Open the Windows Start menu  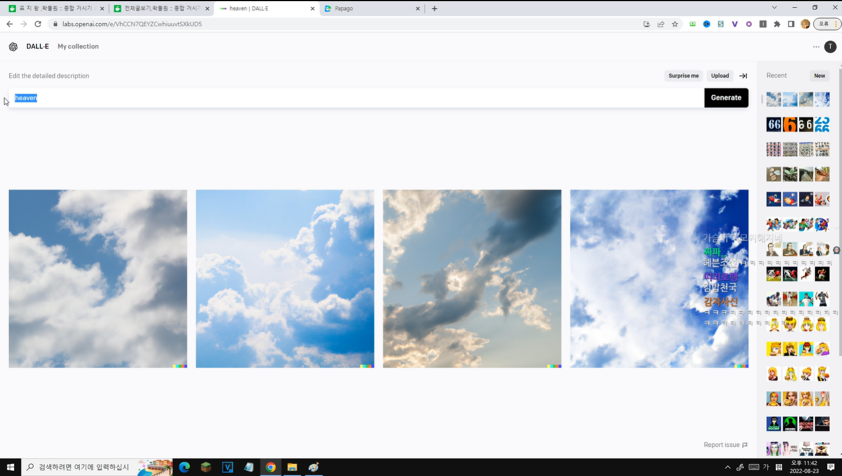coord(10,467)
